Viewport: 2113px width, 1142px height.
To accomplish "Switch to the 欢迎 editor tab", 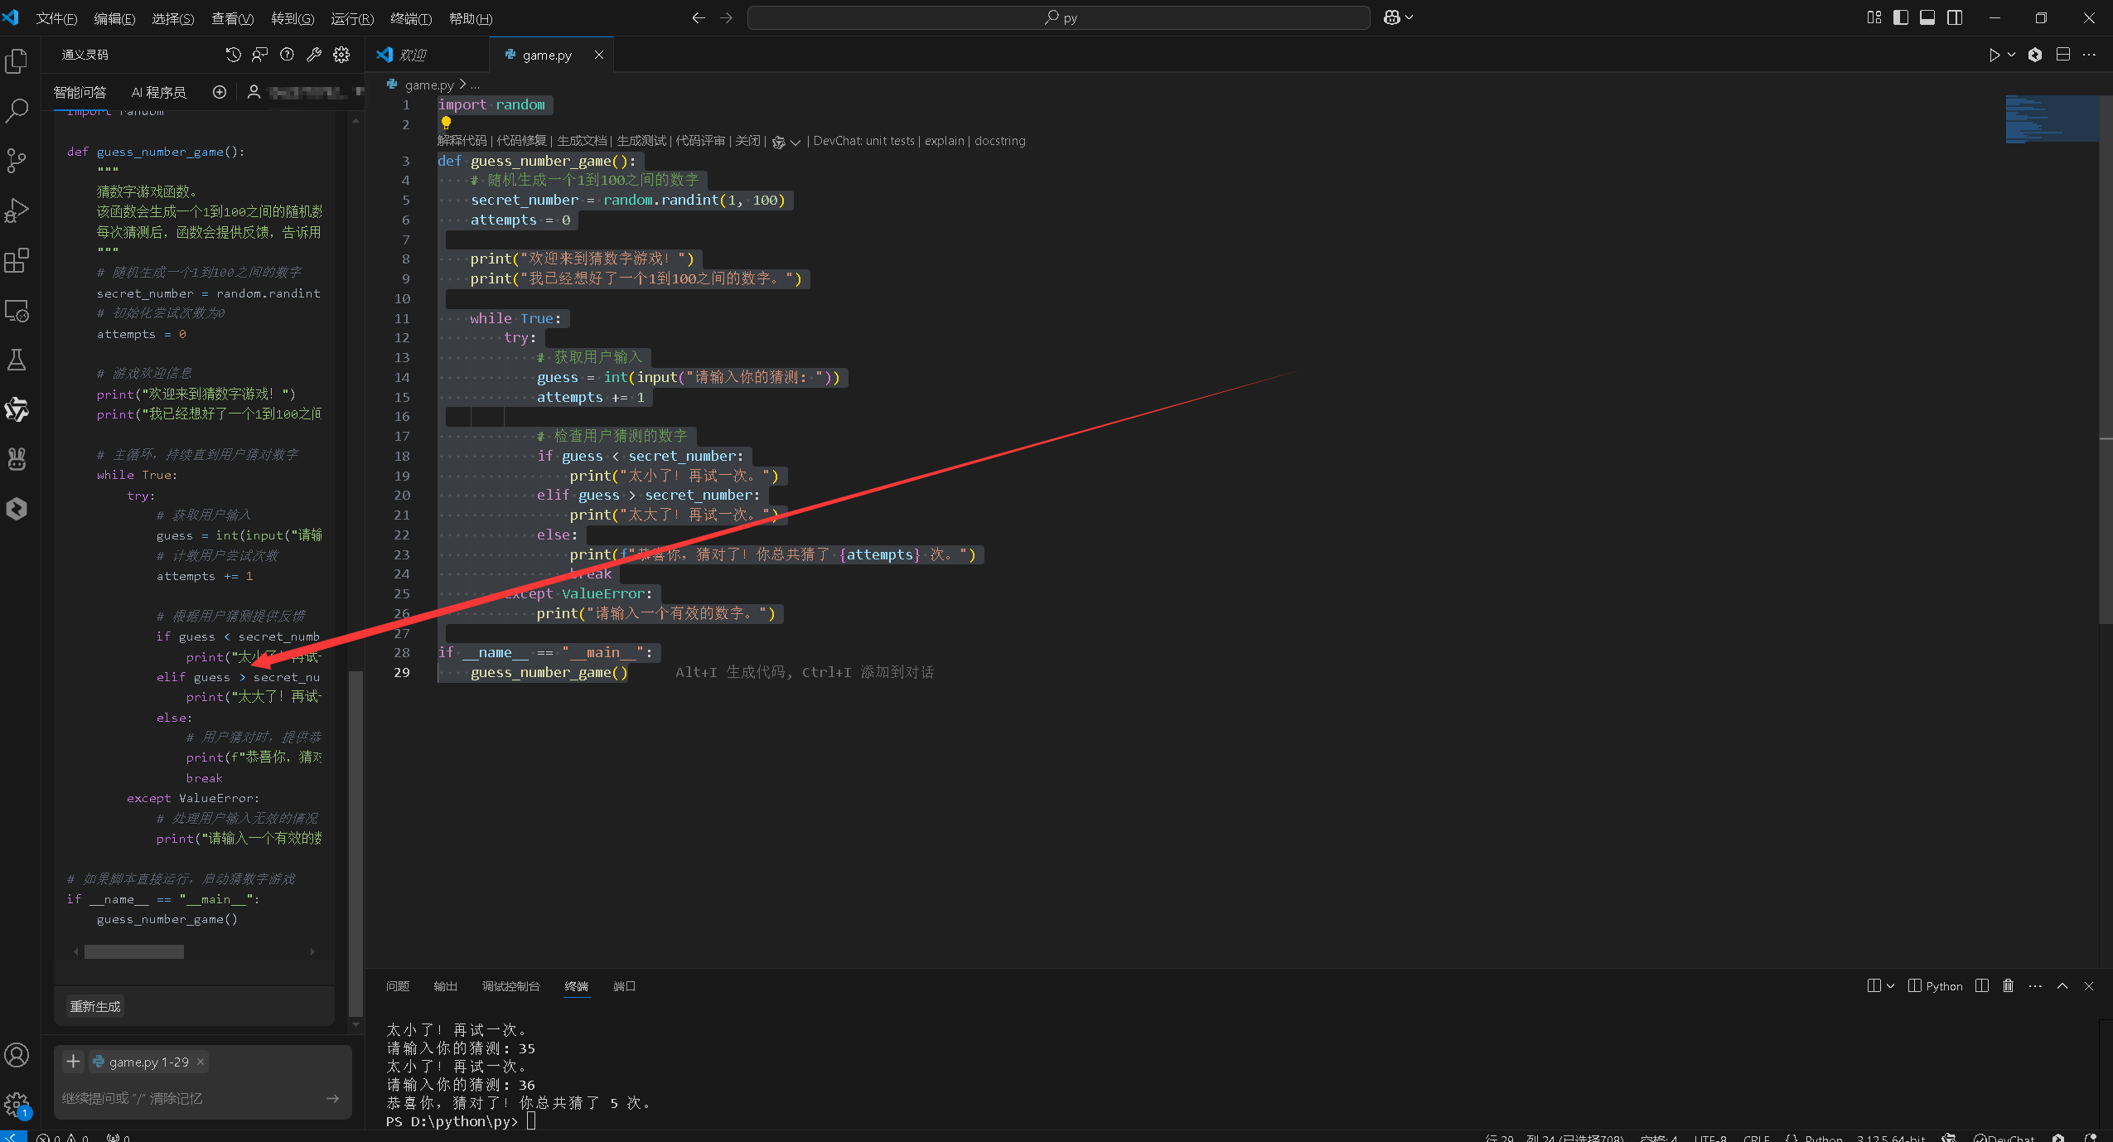I will click(412, 55).
